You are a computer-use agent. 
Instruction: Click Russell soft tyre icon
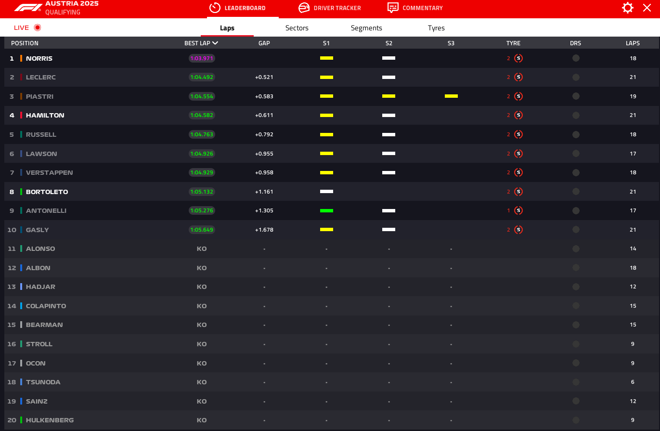[x=518, y=134]
